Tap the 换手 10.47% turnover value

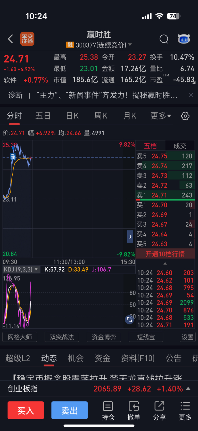(172, 57)
